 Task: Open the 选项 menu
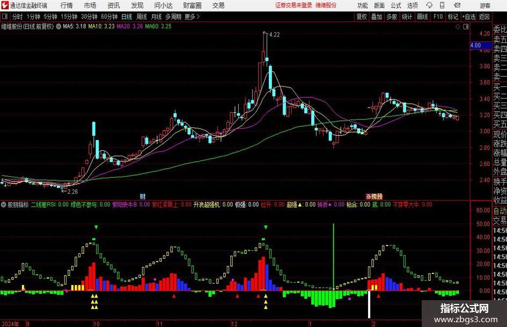pyautogui.click(x=412, y=5)
